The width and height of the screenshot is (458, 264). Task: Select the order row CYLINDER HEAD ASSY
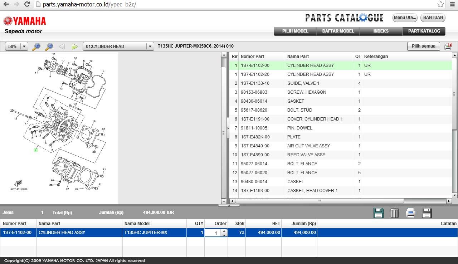pos(229,233)
